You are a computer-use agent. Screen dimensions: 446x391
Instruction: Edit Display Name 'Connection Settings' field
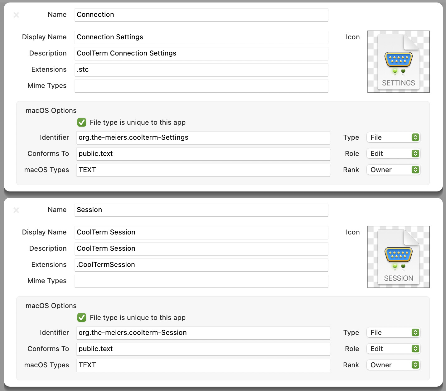201,37
